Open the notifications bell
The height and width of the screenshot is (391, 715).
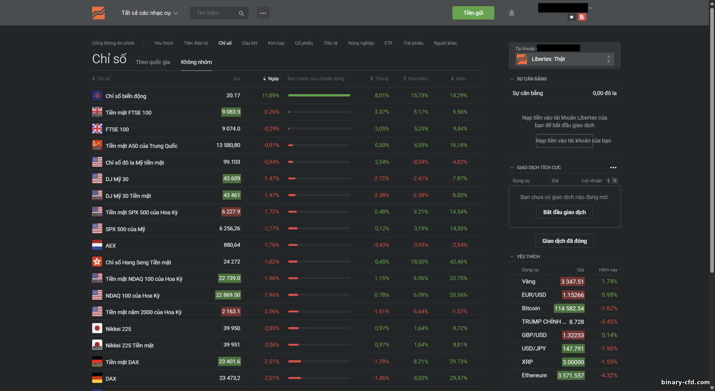tap(511, 13)
